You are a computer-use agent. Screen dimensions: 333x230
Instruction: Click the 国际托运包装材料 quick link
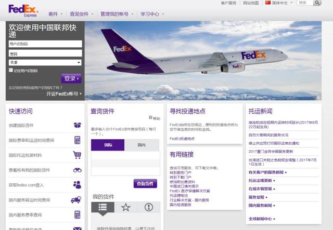(x=25, y=155)
